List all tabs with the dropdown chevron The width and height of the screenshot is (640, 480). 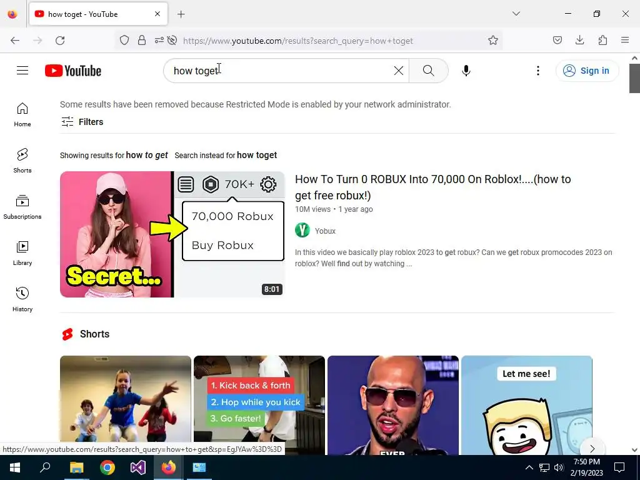click(x=516, y=14)
